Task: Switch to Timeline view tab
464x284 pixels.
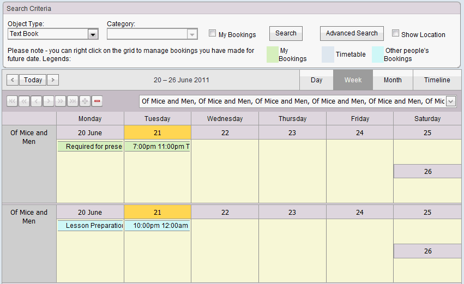Action: (437, 80)
